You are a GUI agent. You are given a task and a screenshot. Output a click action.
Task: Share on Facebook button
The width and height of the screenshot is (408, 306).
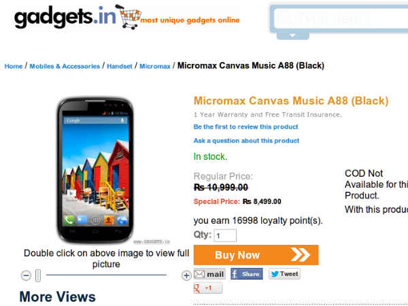click(246, 274)
